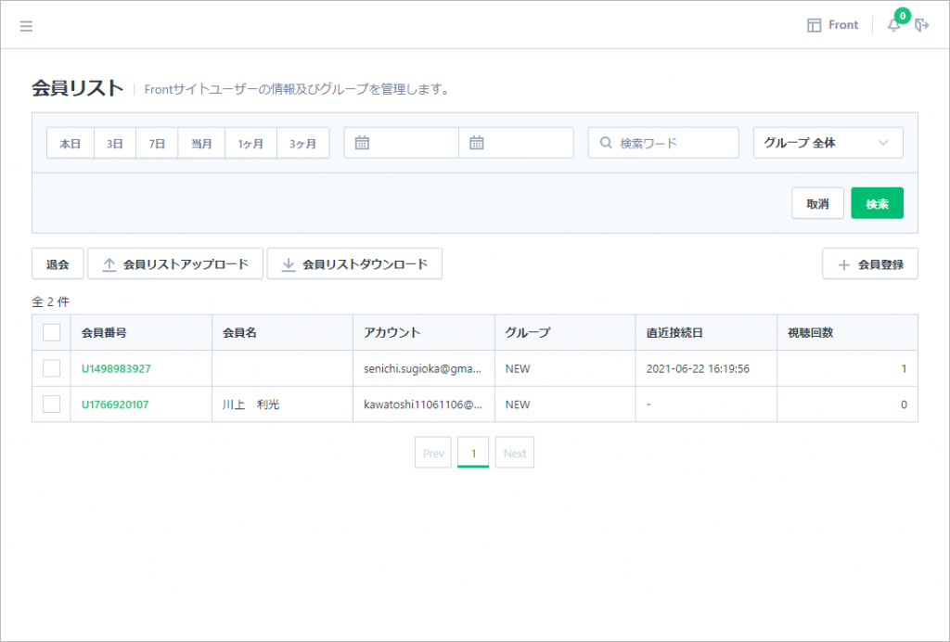Screen dimensions: 950x642
Task: Check the box for member U1766920107
Action: 51,404
